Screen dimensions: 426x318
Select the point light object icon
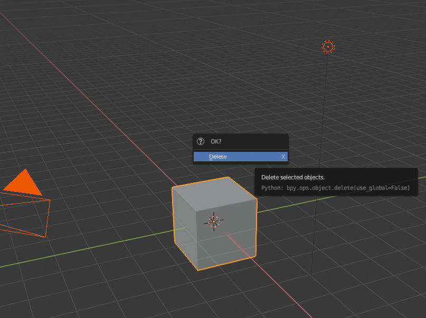[328, 46]
